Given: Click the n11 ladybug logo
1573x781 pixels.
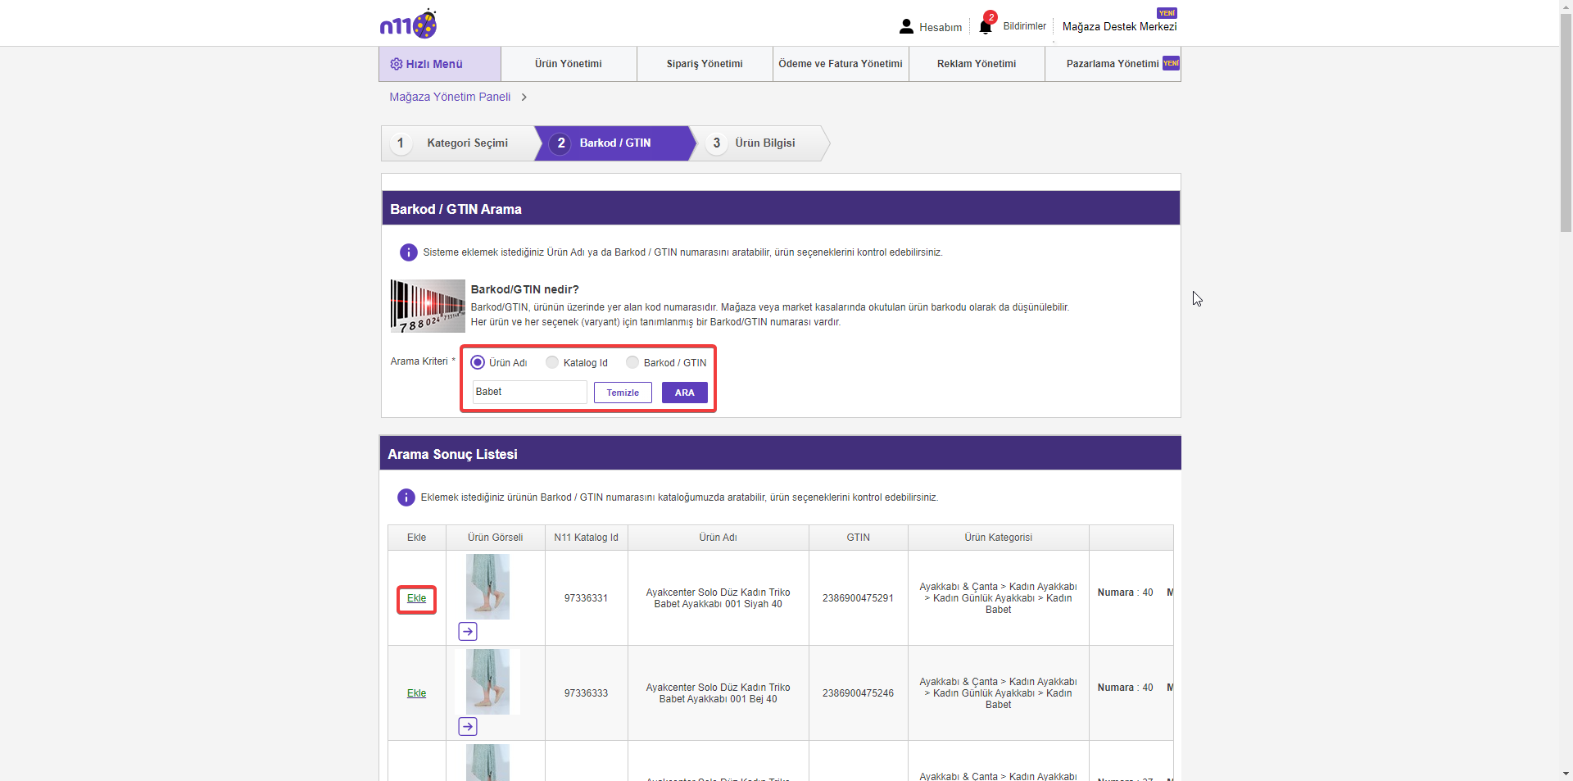Looking at the screenshot, I should coord(408,25).
